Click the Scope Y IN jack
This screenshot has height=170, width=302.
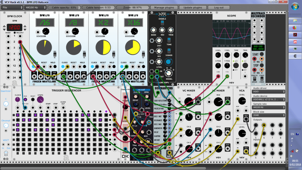[227, 76]
